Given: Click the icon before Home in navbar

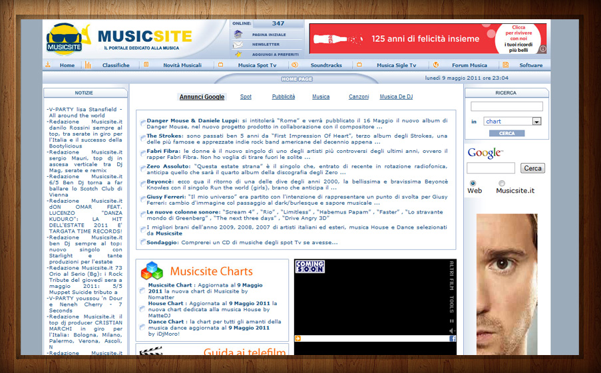Looking at the screenshot, I should click(x=48, y=64).
